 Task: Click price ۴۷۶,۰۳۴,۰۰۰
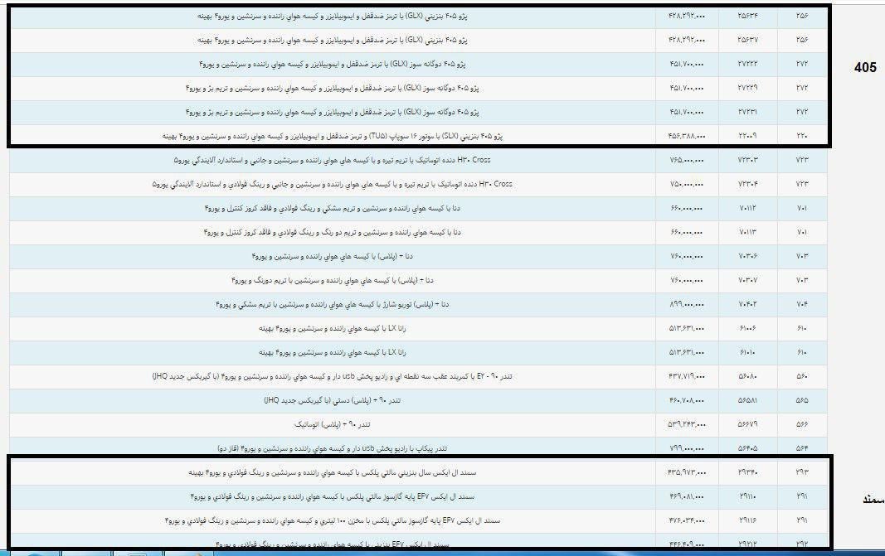[x=686, y=520]
